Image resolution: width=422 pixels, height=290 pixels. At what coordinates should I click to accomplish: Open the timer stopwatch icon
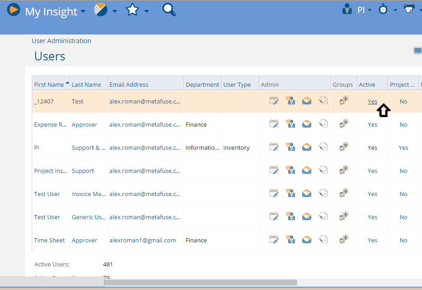coord(383,9)
